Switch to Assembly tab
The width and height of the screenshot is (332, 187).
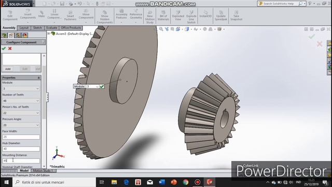click(x=9, y=28)
